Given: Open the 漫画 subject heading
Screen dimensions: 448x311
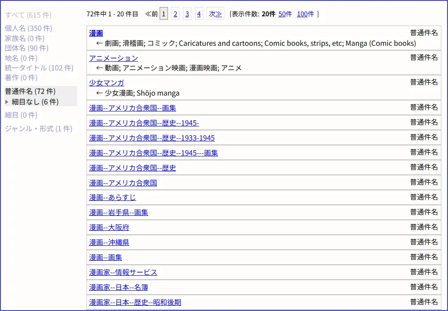Looking at the screenshot, I should (96, 33).
